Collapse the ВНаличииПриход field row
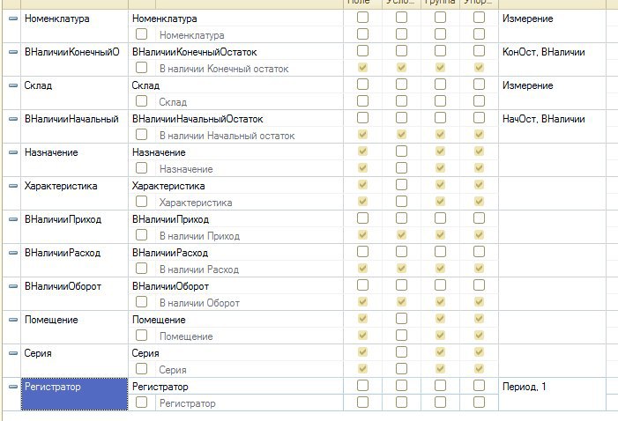The image size is (618, 421). point(13,220)
